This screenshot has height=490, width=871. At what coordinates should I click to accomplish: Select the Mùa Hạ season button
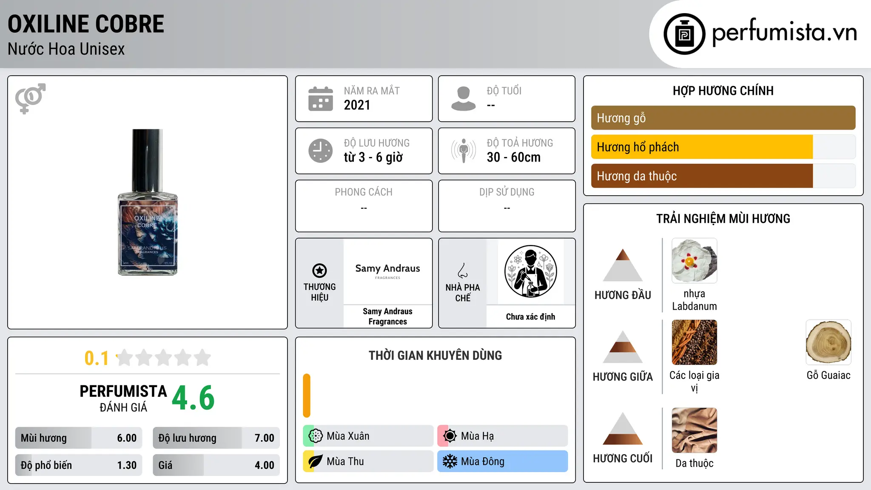click(x=503, y=436)
